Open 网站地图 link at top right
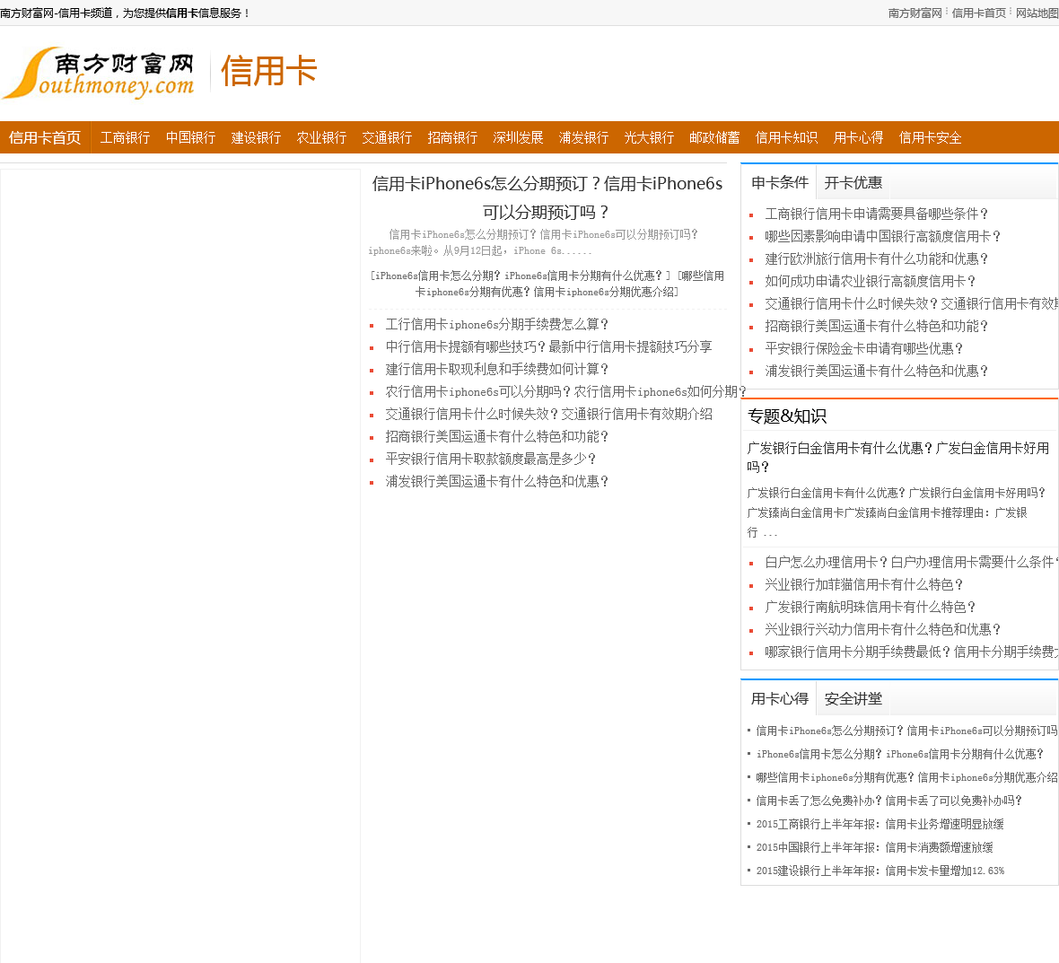Viewport: 1059px width, 963px height. click(x=1037, y=13)
